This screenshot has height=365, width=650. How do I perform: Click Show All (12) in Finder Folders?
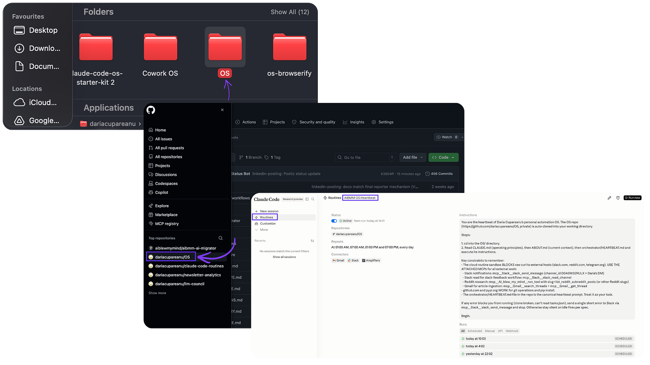[x=290, y=12]
